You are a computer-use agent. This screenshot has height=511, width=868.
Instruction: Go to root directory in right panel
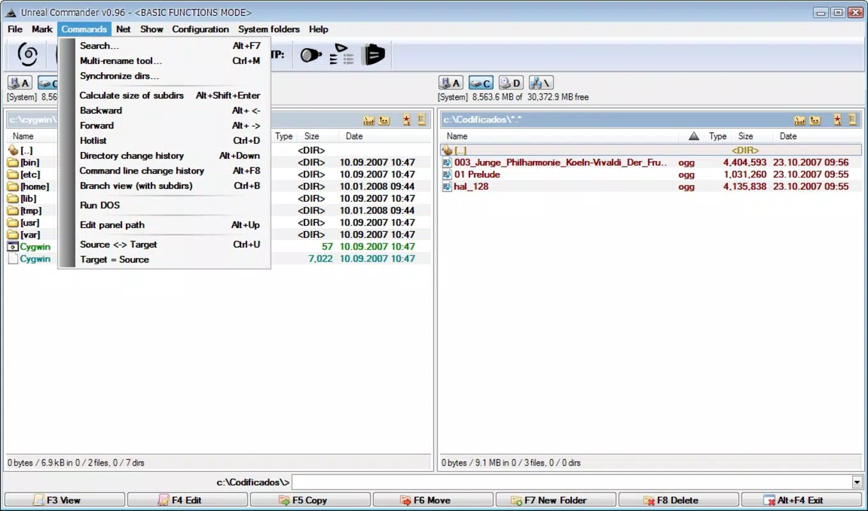(x=800, y=120)
